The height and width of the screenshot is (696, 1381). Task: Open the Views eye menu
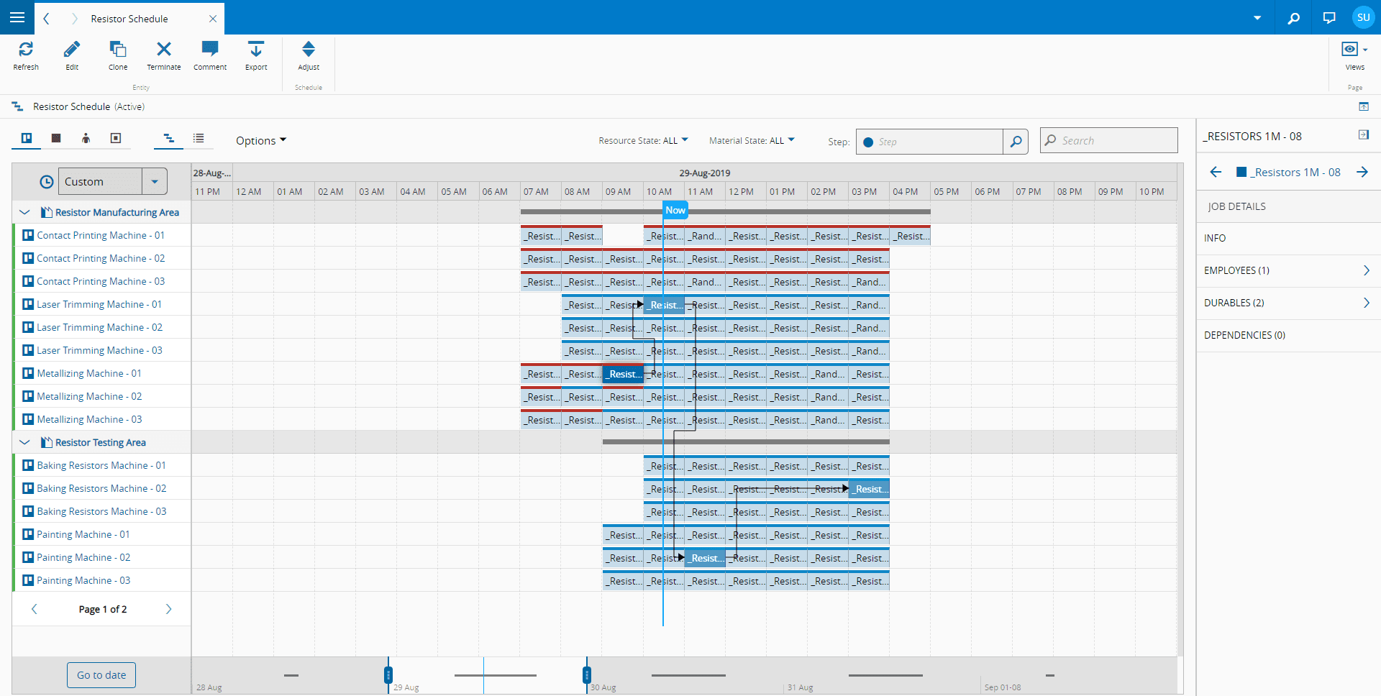[1354, 50]
